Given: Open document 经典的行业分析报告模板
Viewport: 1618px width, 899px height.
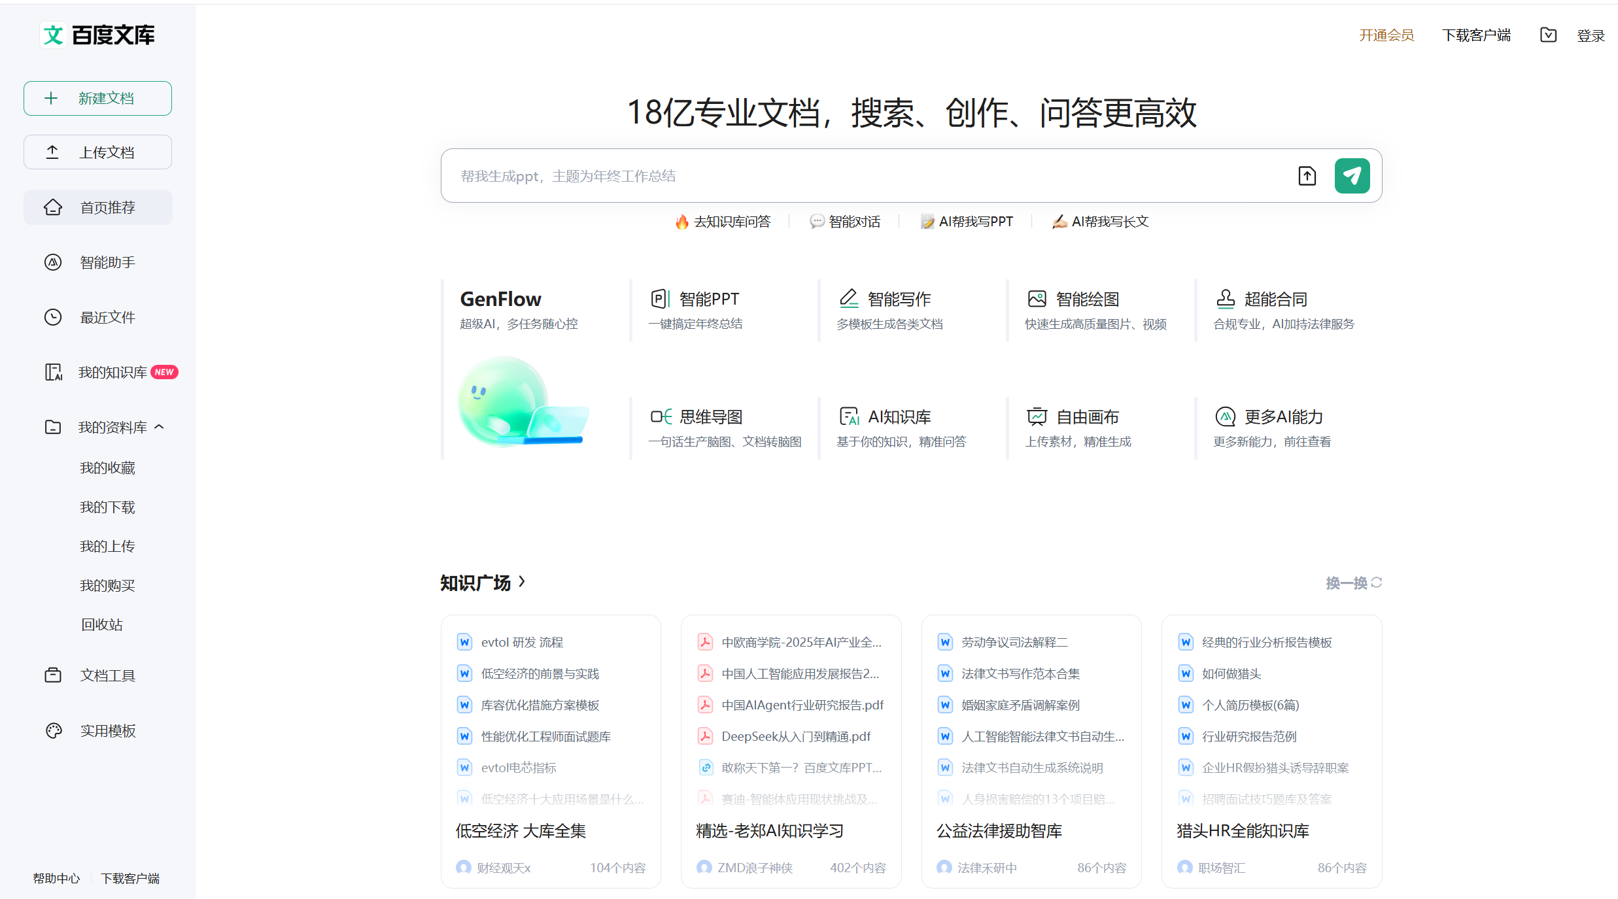Looking at the screenshot, I should pyautogui.click(x=1267, y=642).
